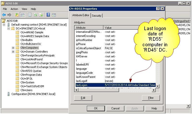Toggle Show/Hide Console Tree toolbar icon
The image size is (192, 114).
22,15
